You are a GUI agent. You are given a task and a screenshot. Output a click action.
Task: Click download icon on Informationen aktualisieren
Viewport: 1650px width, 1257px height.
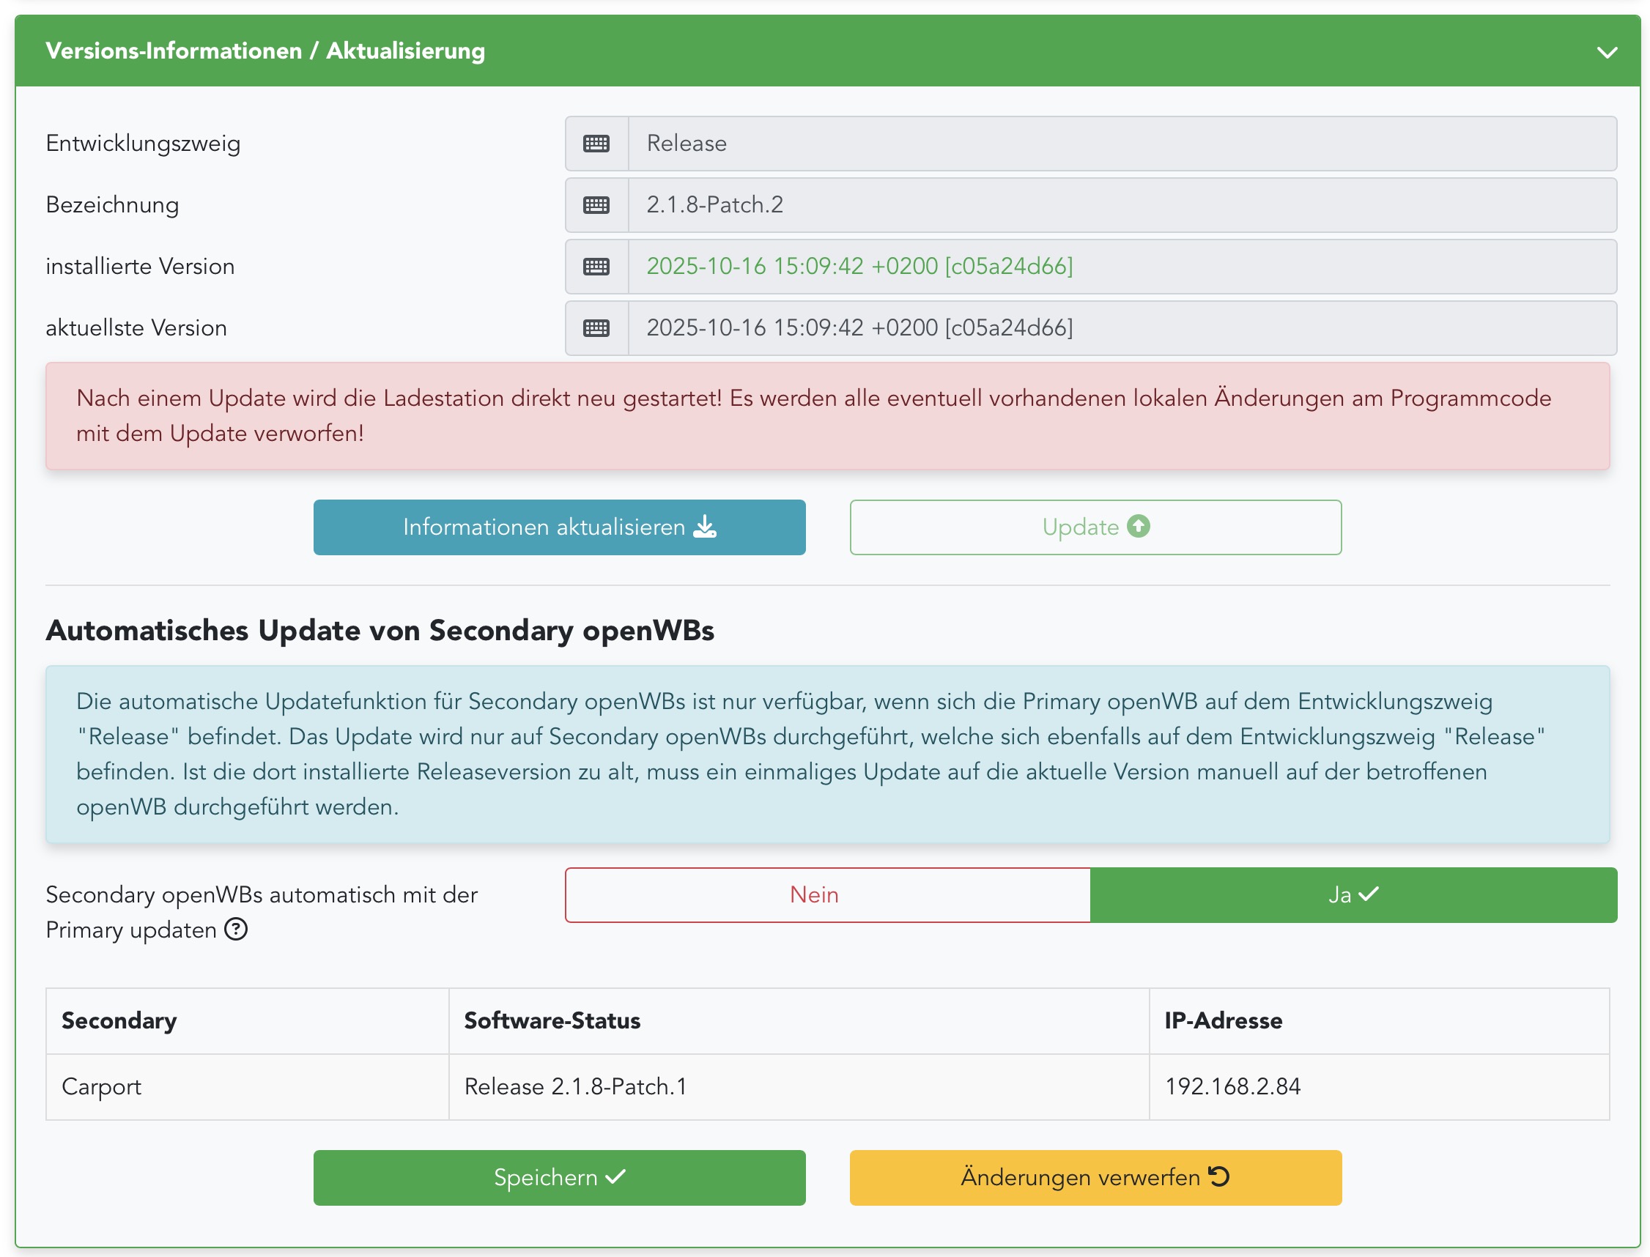click(x=704, y=527)
